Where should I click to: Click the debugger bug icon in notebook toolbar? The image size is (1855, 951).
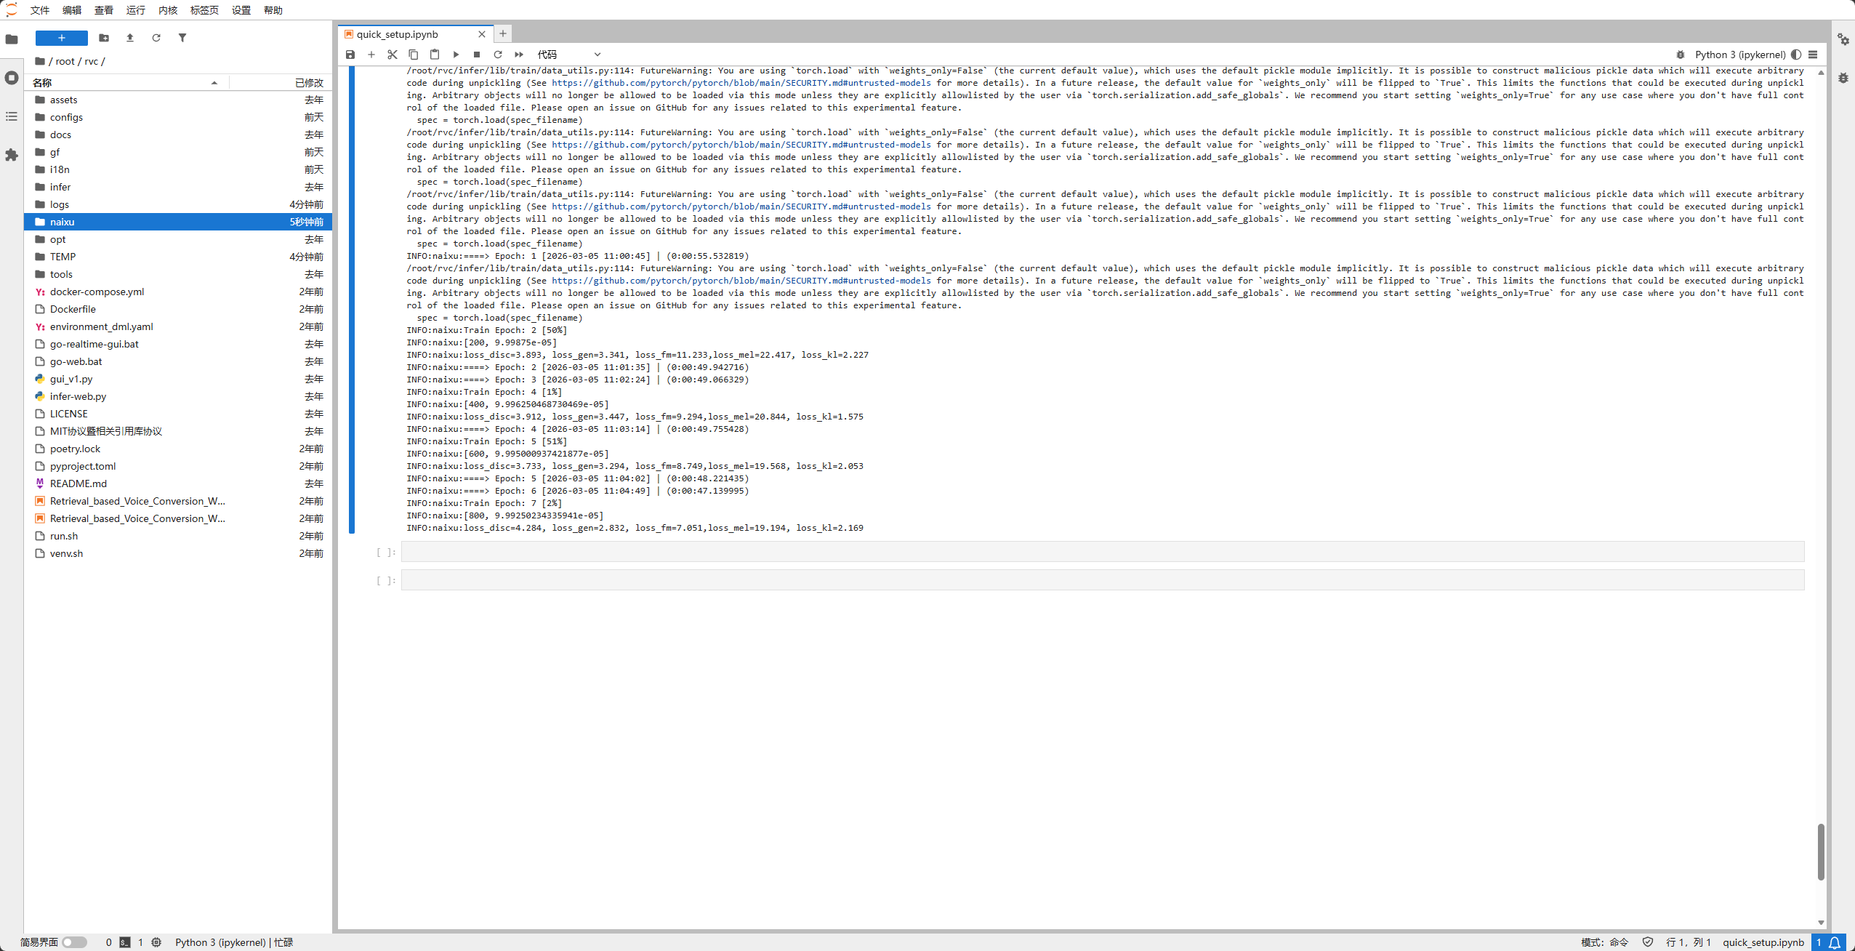point(1681,55)
